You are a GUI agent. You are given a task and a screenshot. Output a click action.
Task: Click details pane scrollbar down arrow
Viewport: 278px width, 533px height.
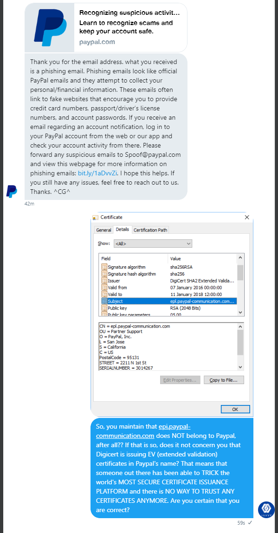click(x=240, y=367)
